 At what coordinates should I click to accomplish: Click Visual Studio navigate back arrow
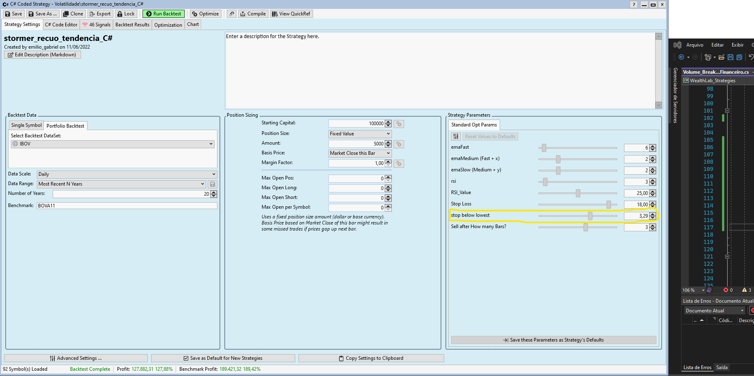tap(681, 57)
